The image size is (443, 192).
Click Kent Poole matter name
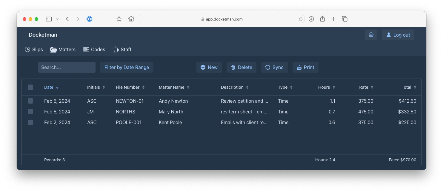click(170, 122)
